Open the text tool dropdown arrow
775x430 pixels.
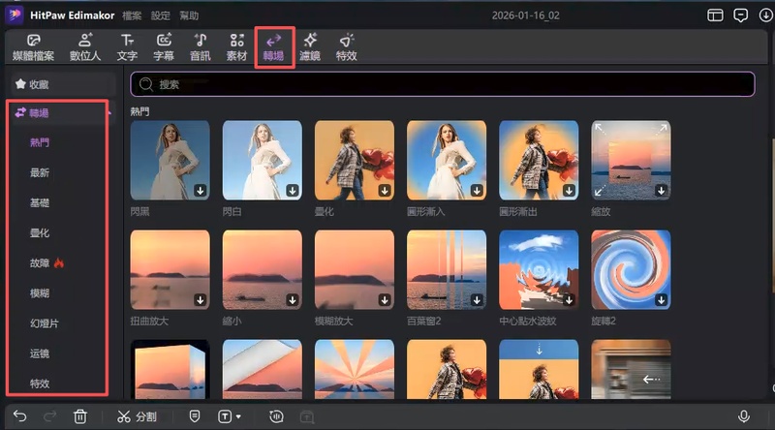point(238,416)
